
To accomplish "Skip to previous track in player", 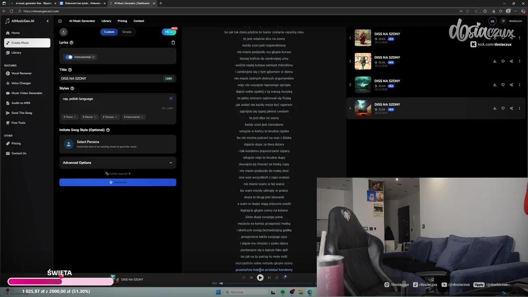I will coord(251,278).
